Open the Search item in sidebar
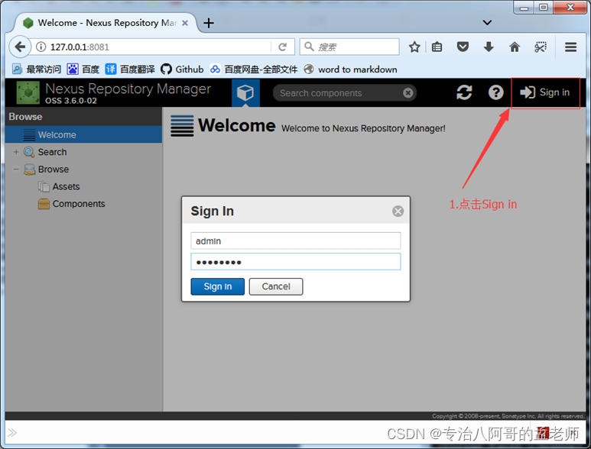Image resolution: width=591 pixels, height=449 pixels. pos(53,152)
